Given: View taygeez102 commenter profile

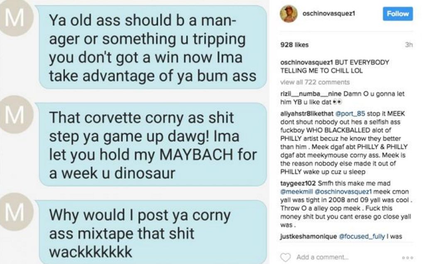Looking at the screenshot, I should (298, 183).
